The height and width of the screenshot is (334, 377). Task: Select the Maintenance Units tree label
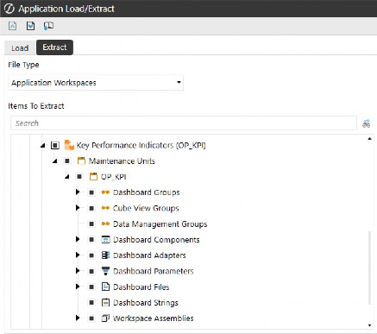pyautogui.click(x=122, y=161)
